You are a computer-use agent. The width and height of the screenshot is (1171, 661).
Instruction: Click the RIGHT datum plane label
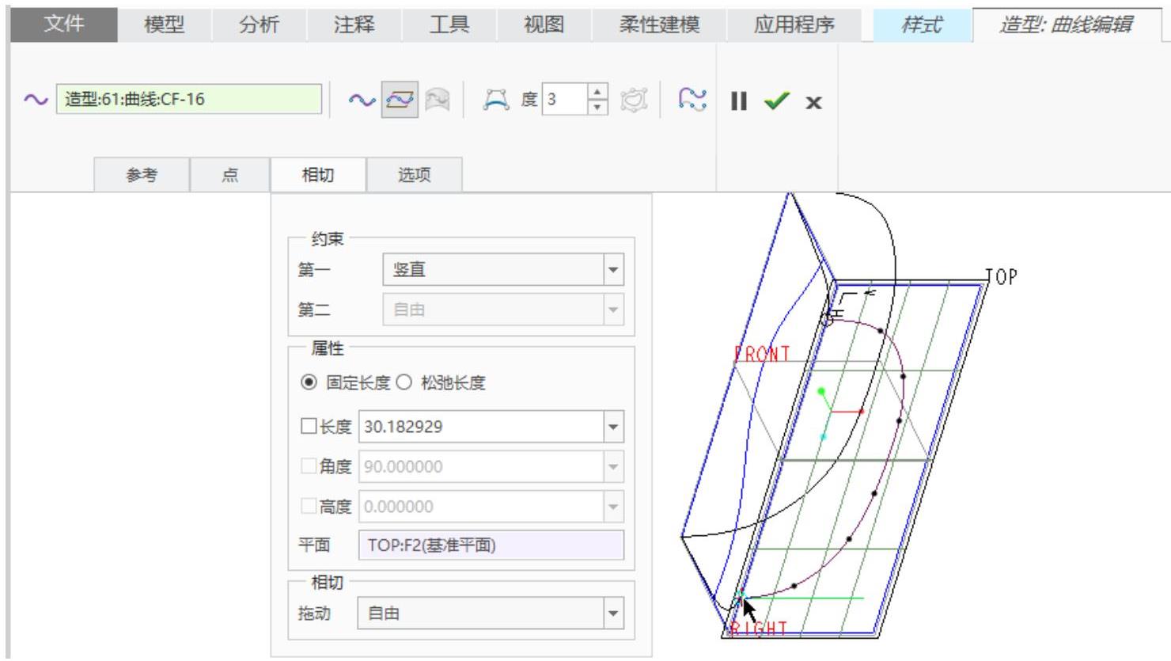[x=759, y=629]
